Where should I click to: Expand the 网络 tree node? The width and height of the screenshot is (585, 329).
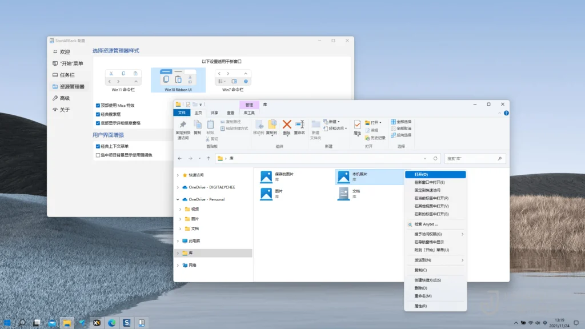[178, 265]
